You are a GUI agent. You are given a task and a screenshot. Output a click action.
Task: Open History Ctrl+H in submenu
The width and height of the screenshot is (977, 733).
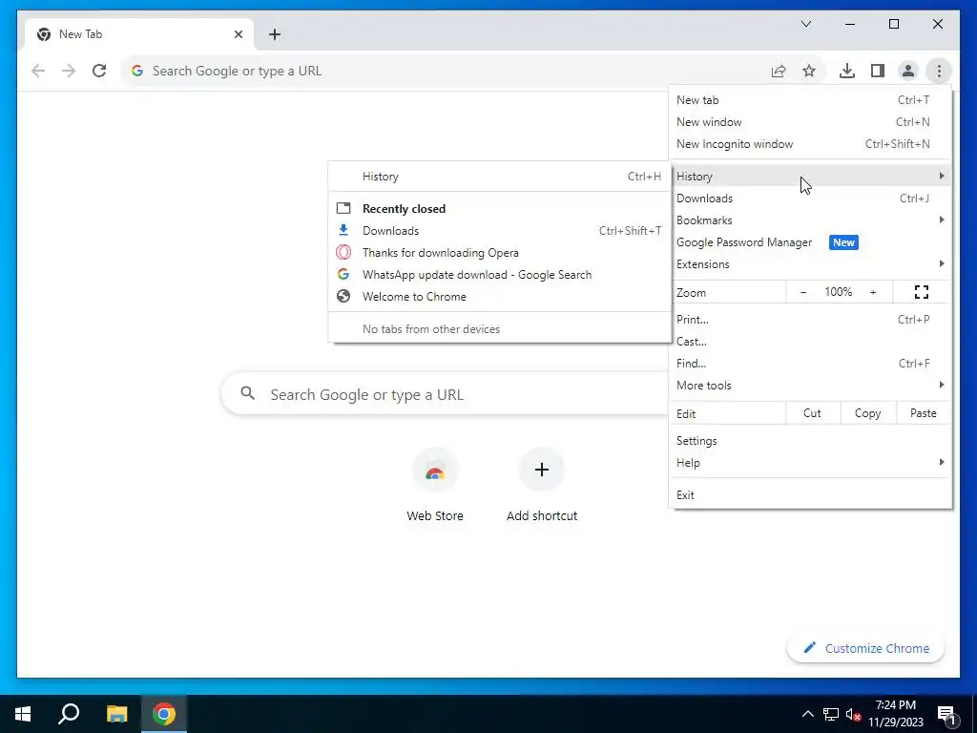click(x=500, y=177)
